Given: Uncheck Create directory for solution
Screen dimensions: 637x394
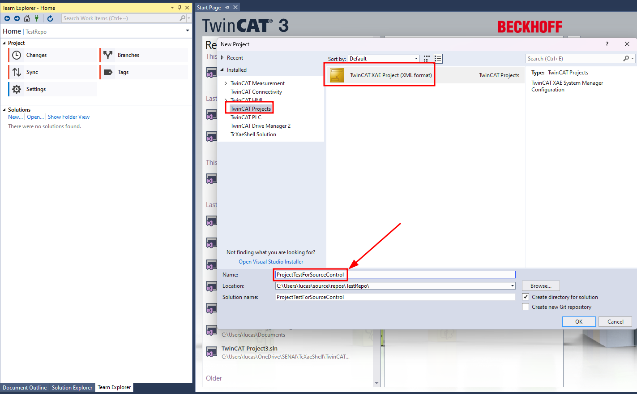Looking at the screenshot, I should (x=526, y=297).
